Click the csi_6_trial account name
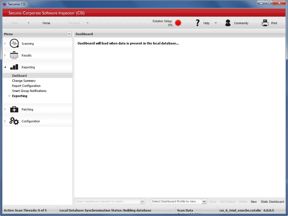This screenshot has height=216, width=288. pyautogui.click(x=240, y=210)
